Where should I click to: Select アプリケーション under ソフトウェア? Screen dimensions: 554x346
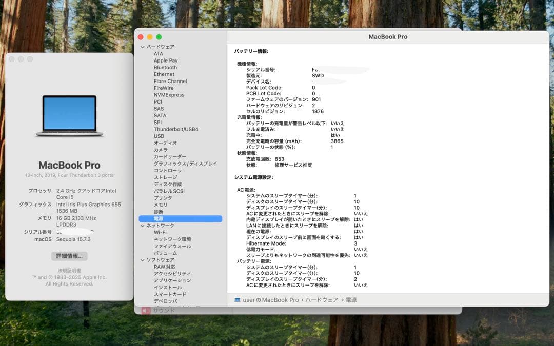pyautogui.click(x=172, y=280)
